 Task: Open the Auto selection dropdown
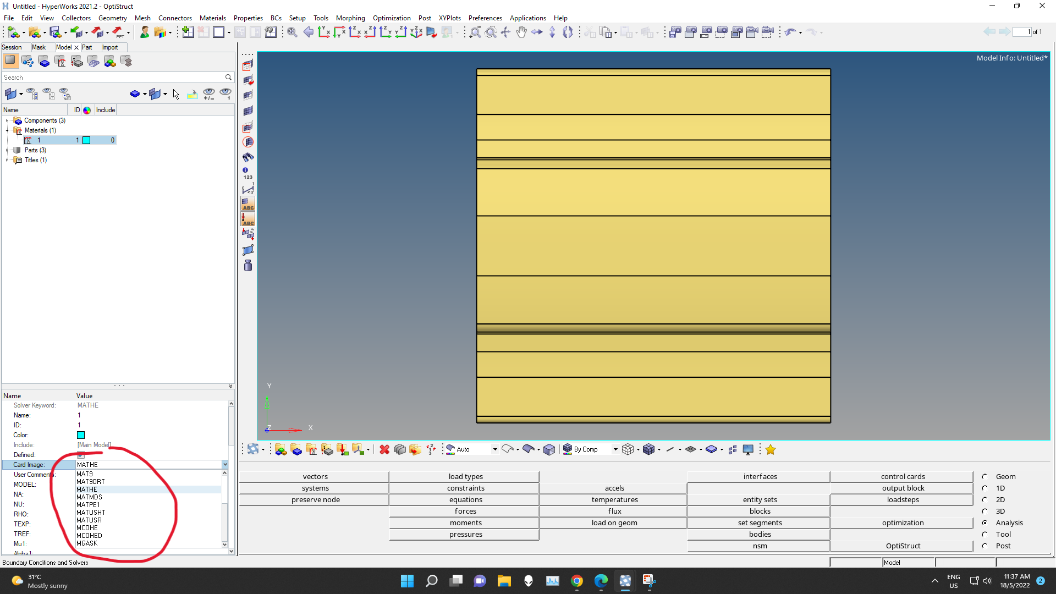click(x=494, y=449)
